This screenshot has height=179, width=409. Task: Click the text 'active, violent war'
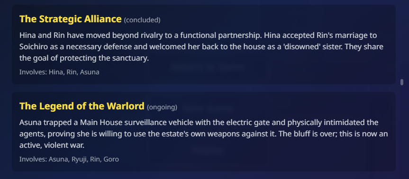click(x=52, y=145)
